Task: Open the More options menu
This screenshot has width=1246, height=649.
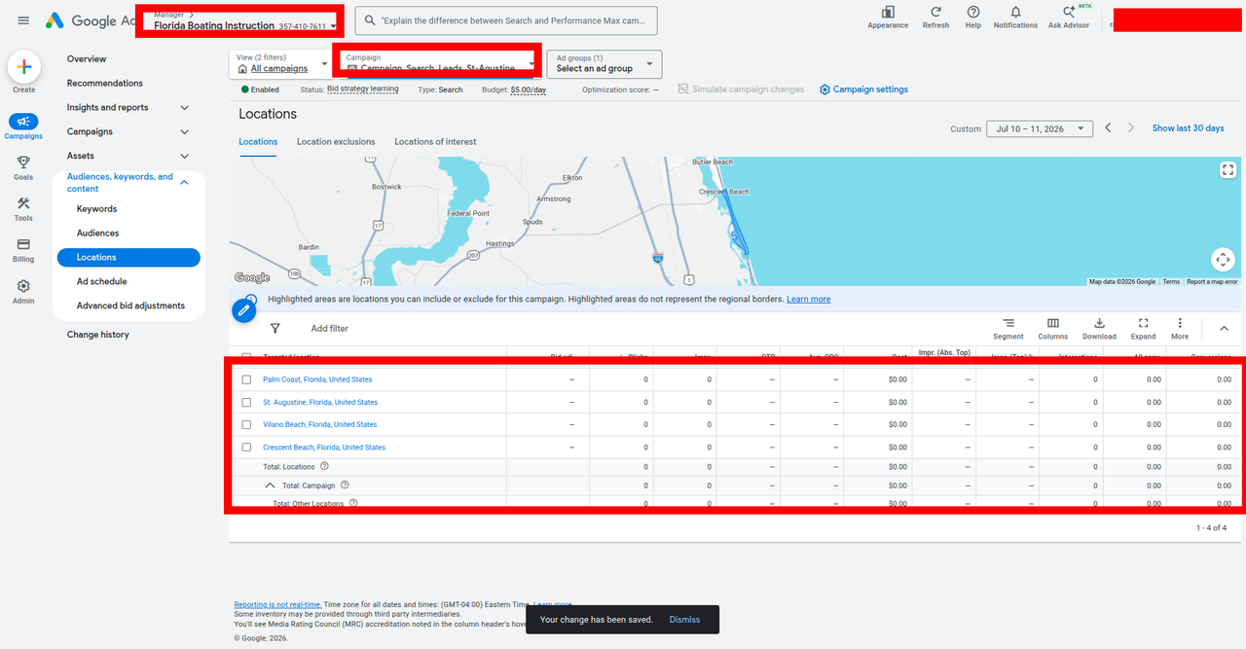Action: click(1180, 329)
